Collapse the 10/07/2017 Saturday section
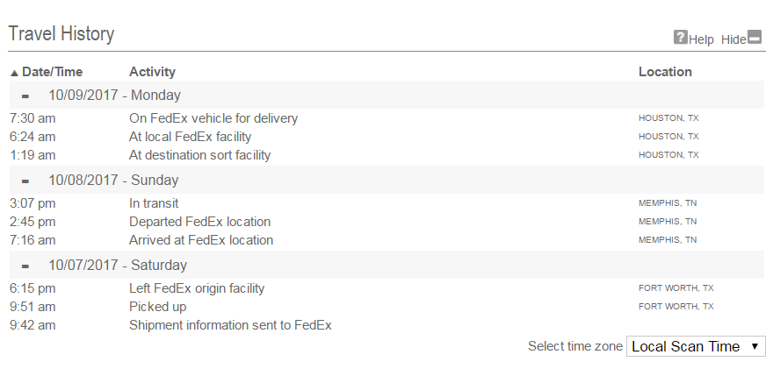The image size is (773, 376). [x=25, y=266]
